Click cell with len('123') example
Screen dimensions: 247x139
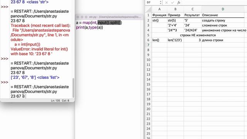175,40
